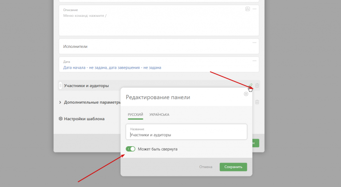Viewport: 341px width, 187px height.
Task: Delete the Участники и аудиторы panel with trash icon
Action: click(257, 86)
